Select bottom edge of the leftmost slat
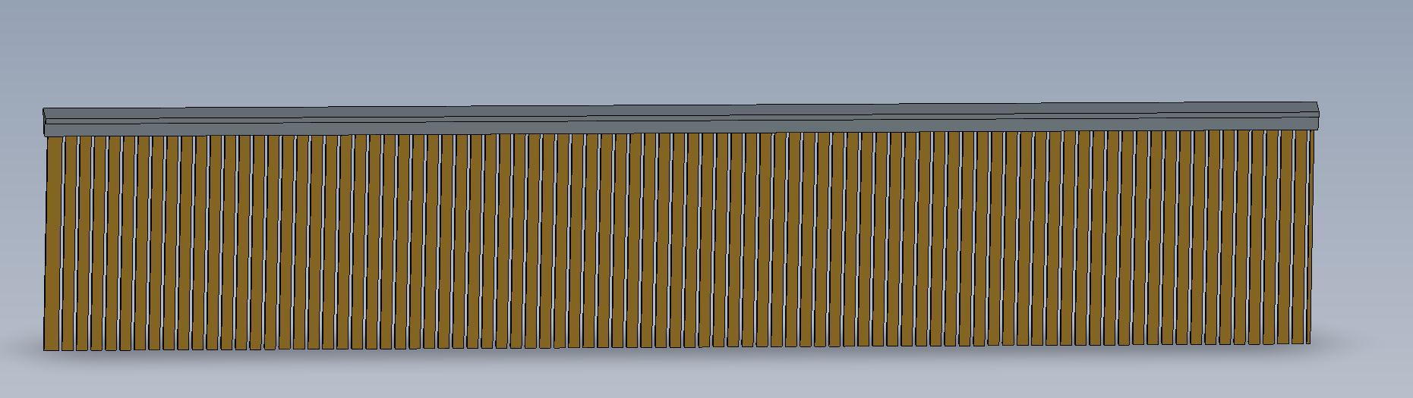 point(52,350)
